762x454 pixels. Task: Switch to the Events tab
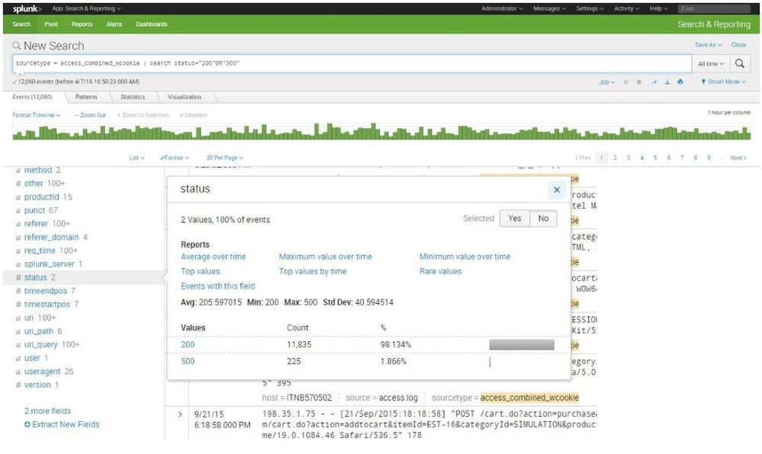pyautogui.click(x=33, y=97)
